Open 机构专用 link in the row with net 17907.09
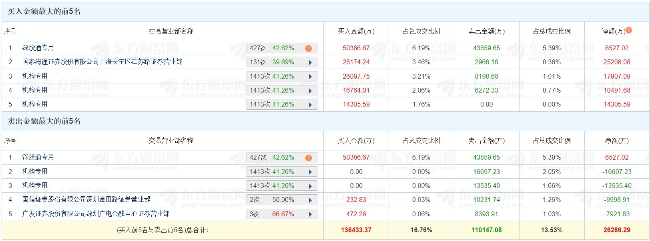This screenshot has width=650, height=241. click(35, 76)
